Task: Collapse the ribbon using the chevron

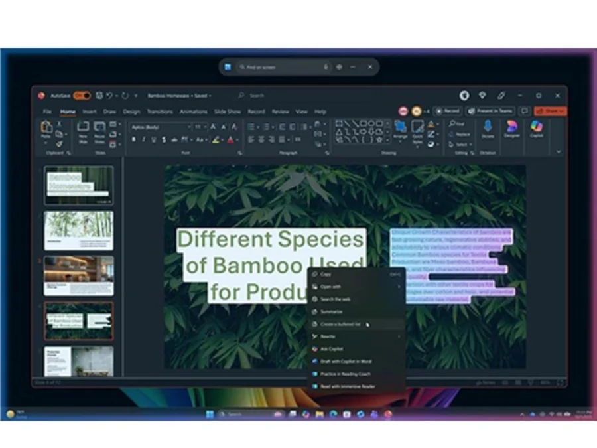Action: click(559, 151)
